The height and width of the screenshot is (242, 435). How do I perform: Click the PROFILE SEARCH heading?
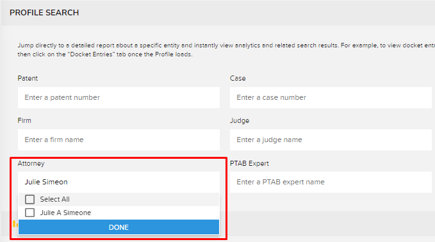click(x=44, y=13)
